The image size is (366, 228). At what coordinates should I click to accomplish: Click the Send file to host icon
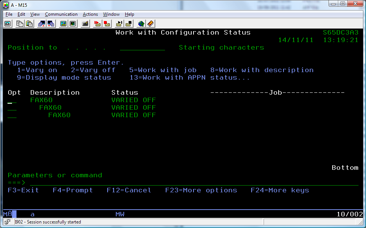click(x=42, y=24)
